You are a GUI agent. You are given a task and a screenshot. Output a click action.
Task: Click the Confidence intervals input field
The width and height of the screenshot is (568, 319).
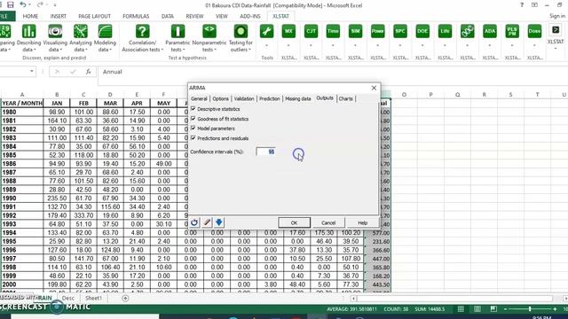tap(266, 152)
